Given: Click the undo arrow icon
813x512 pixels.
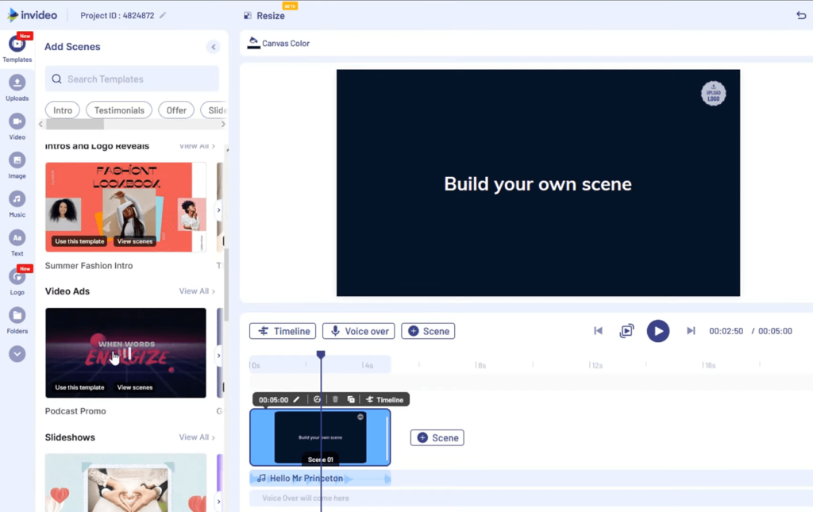Looking at the screenshot, I should [801, 15].
